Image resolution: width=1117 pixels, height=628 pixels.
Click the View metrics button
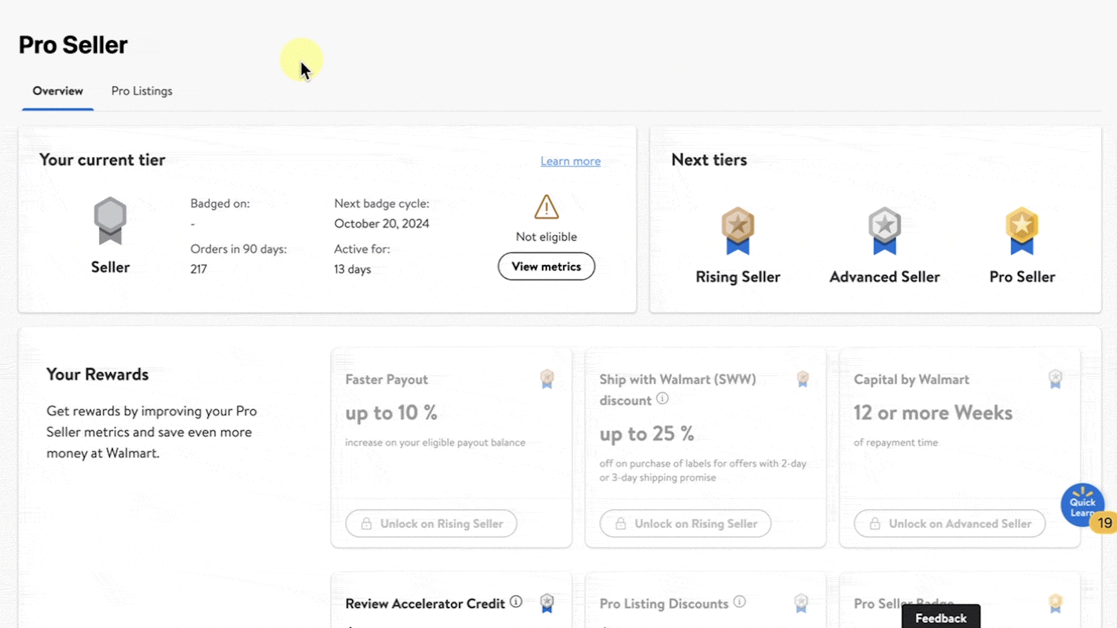[546, 266]
